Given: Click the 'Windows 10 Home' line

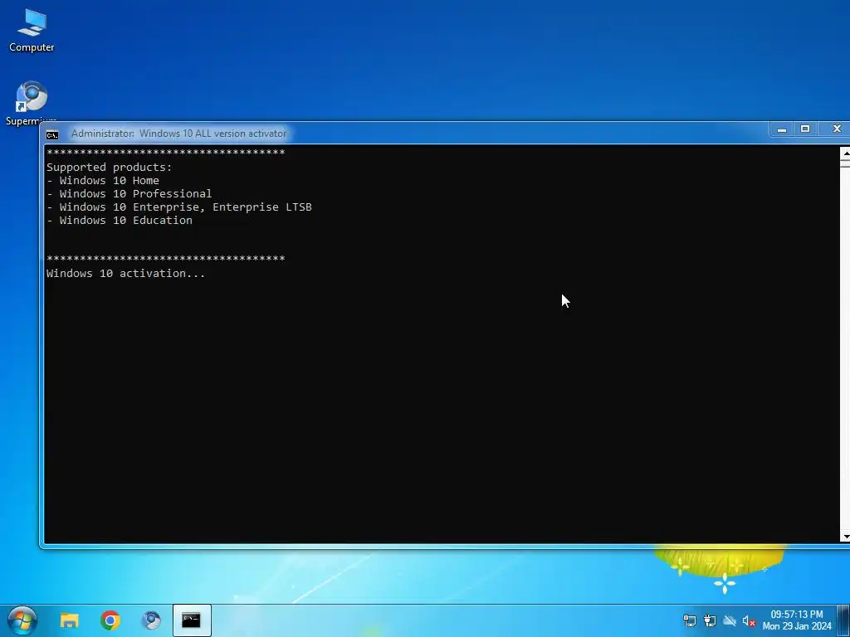Looking at the screenshot, I should 103,180.
